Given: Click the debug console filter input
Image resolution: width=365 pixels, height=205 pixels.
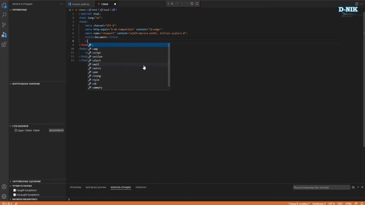Looking at the screenshot, I should (321, 187).
